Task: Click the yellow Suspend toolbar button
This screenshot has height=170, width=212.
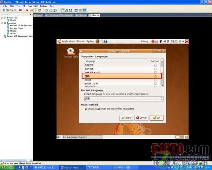Action: (x=31, y=10)
